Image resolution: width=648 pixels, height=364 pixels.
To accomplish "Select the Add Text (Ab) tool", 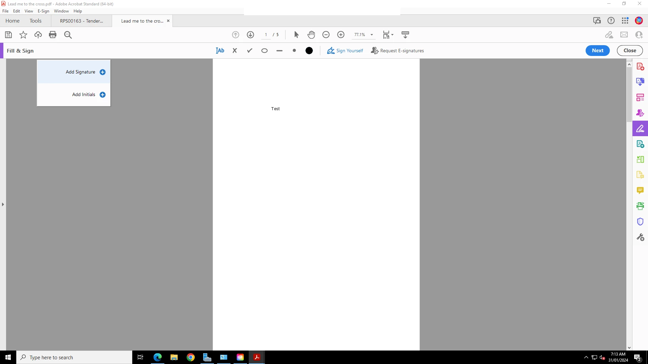I will (x=220, y=51).
